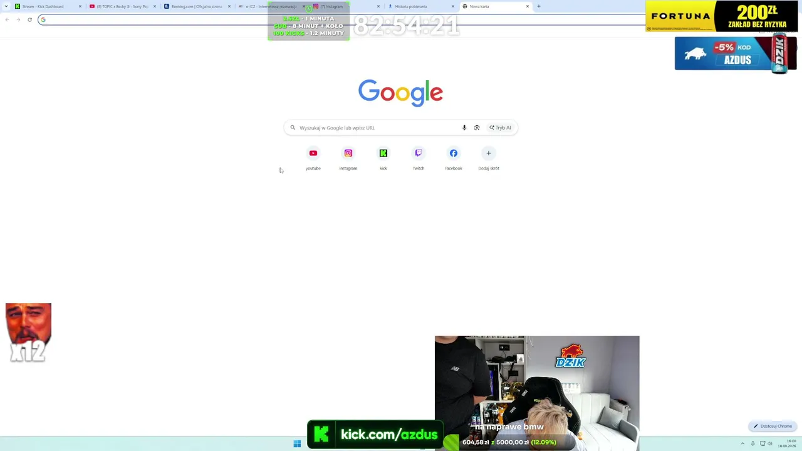
Task: Start voice search with the microphone icon
Action: point(464,128)
